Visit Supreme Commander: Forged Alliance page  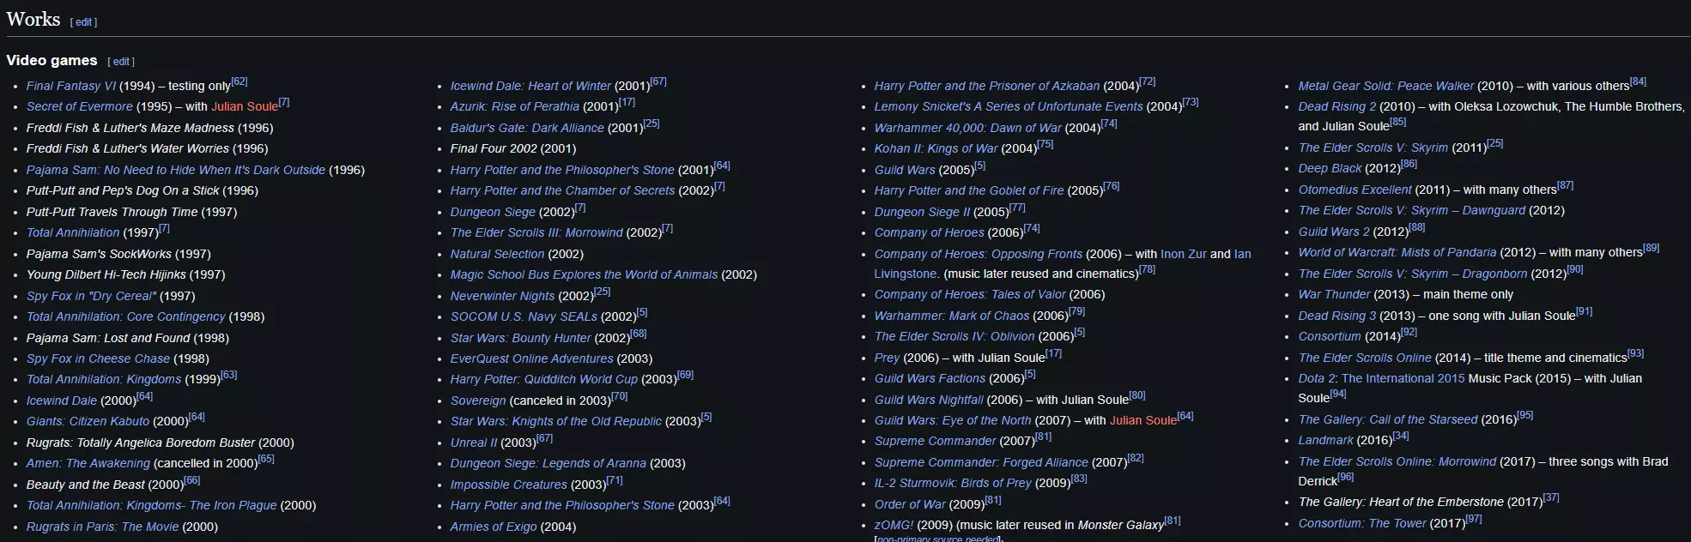pyautogui.click(x=981, y=463)
